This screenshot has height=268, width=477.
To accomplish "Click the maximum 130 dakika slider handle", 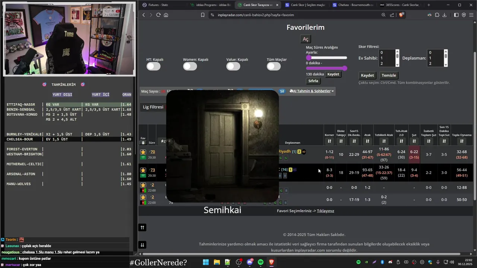I will point(345,68).
